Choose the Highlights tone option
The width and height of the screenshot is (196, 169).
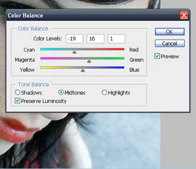[104, 93]
